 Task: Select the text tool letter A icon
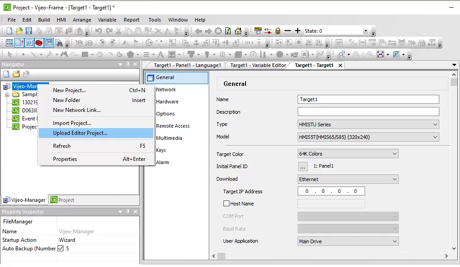(161, 54)
